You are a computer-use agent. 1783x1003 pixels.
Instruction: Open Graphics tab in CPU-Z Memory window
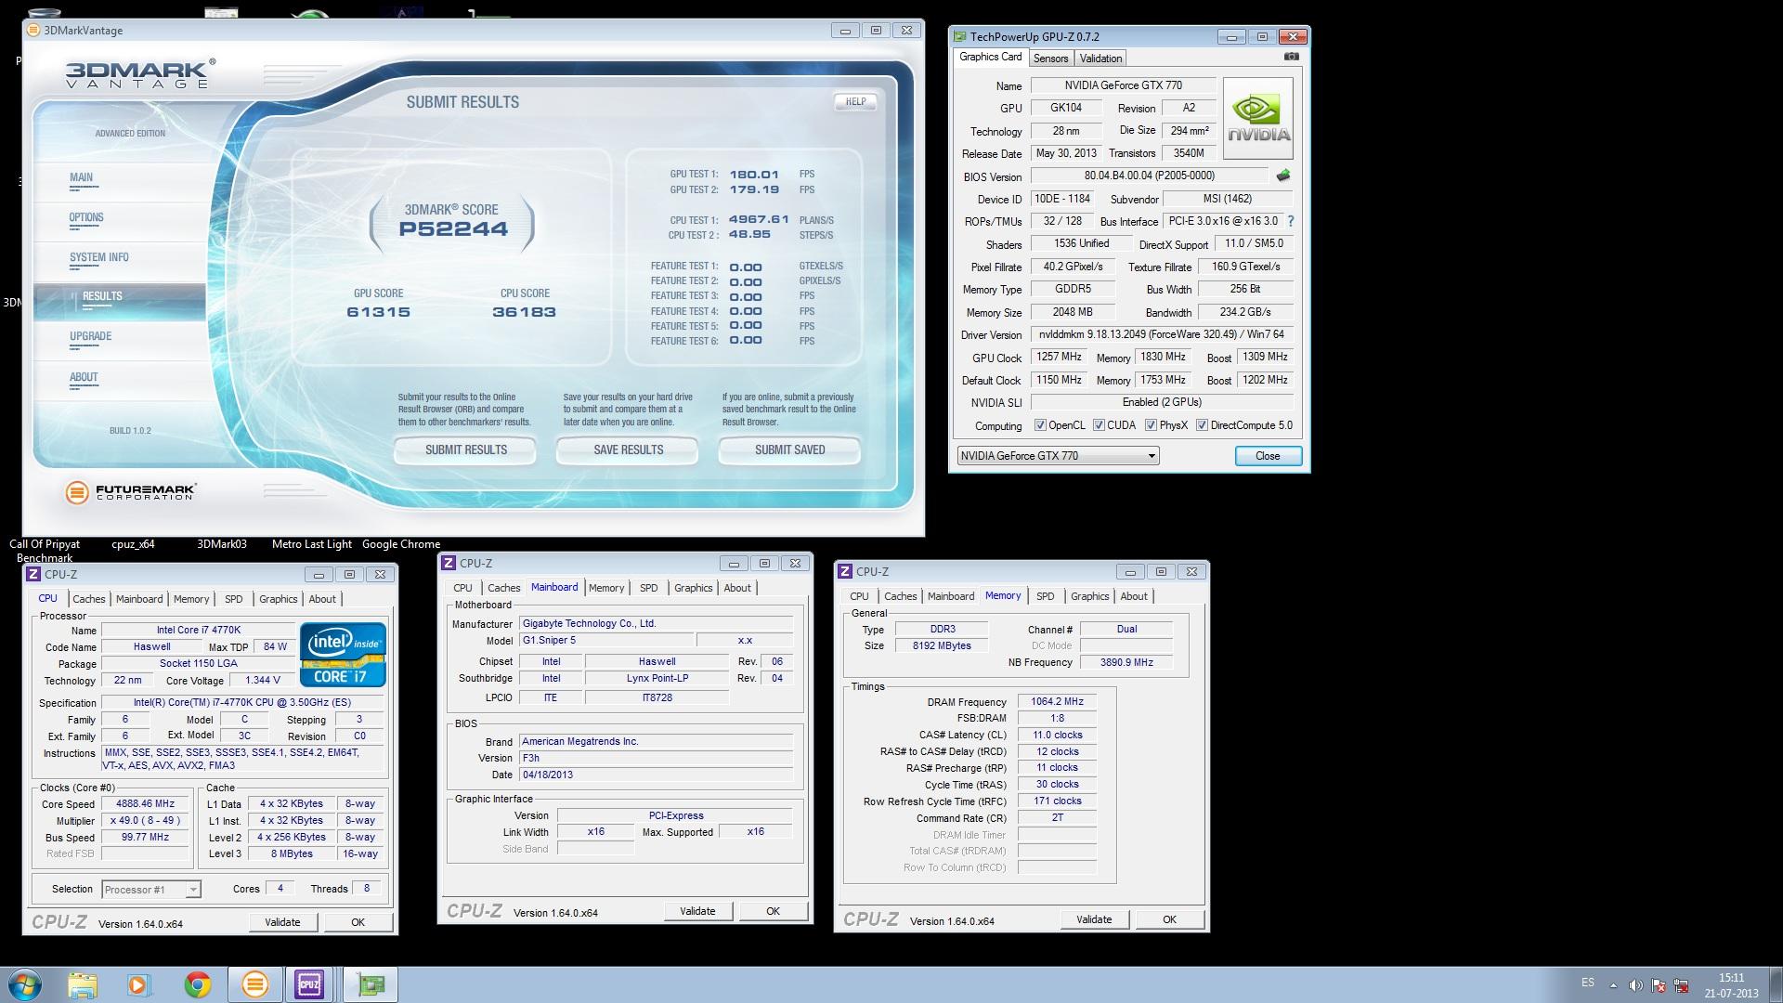coord(1089,596)
